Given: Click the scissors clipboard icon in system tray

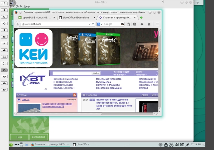Looking at the screenshot, I should [171, 145].
